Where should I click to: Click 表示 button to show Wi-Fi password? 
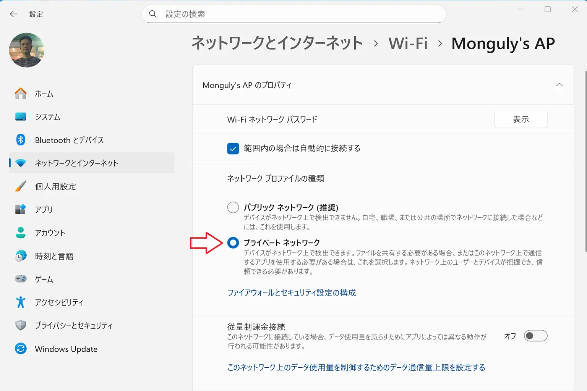521,119
